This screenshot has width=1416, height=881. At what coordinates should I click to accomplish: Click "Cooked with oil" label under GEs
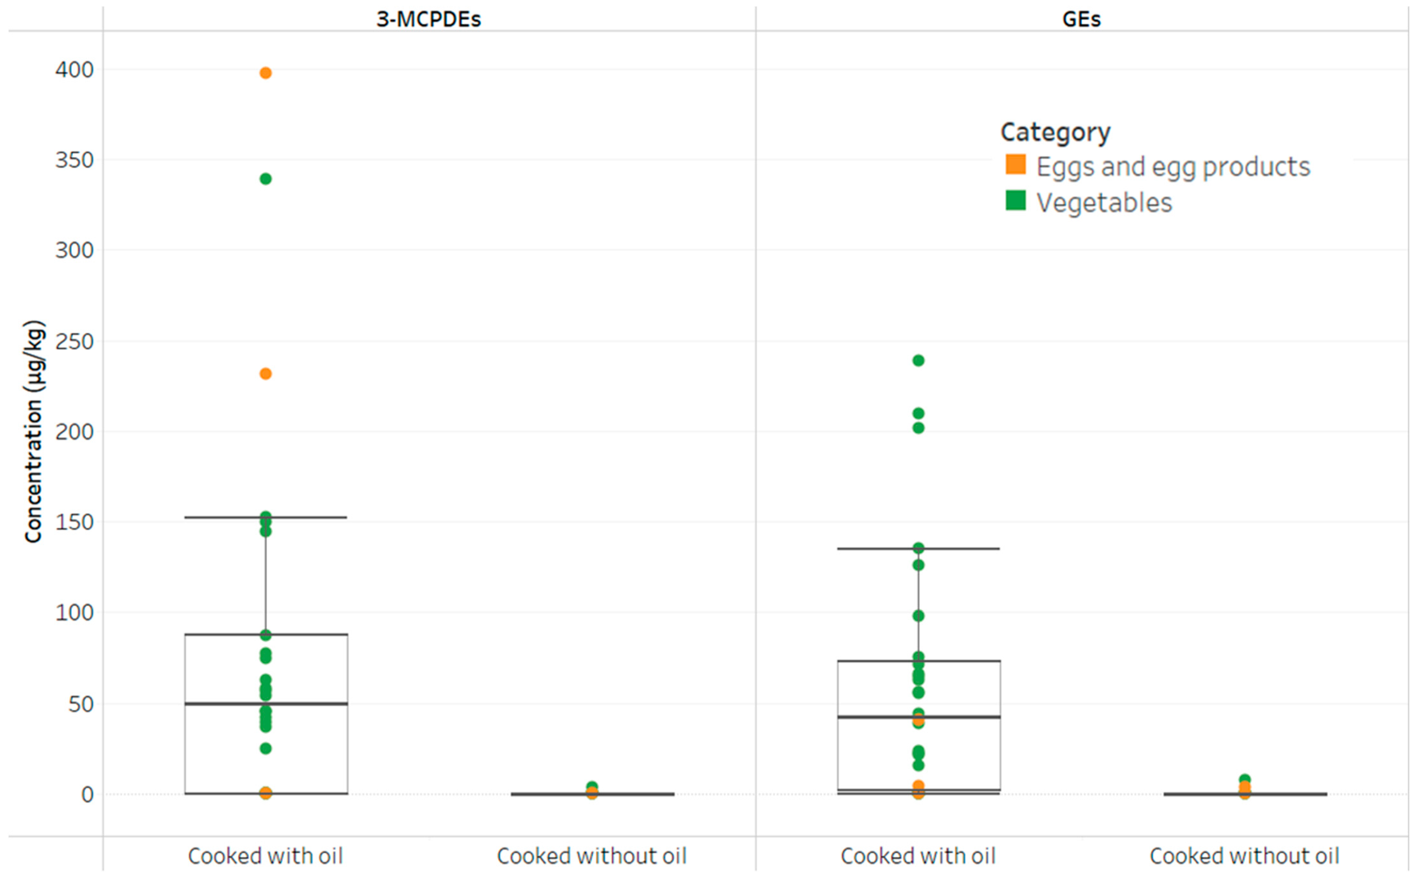coord(918,856)
